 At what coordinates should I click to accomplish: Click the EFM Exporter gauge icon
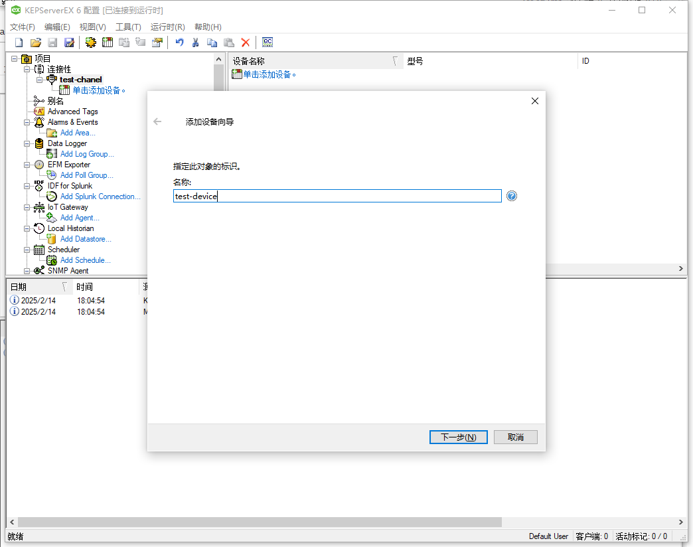39,165
